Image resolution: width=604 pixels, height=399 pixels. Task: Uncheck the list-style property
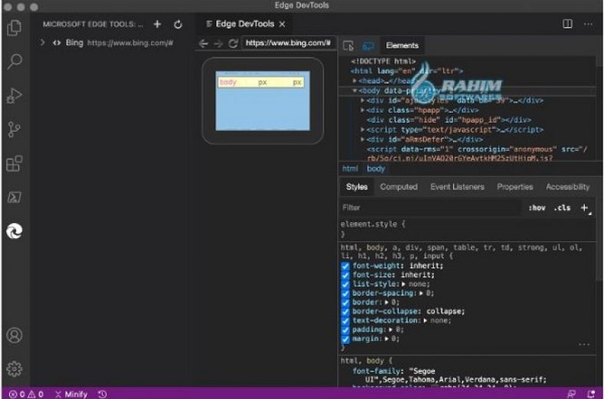click(345, 284)
